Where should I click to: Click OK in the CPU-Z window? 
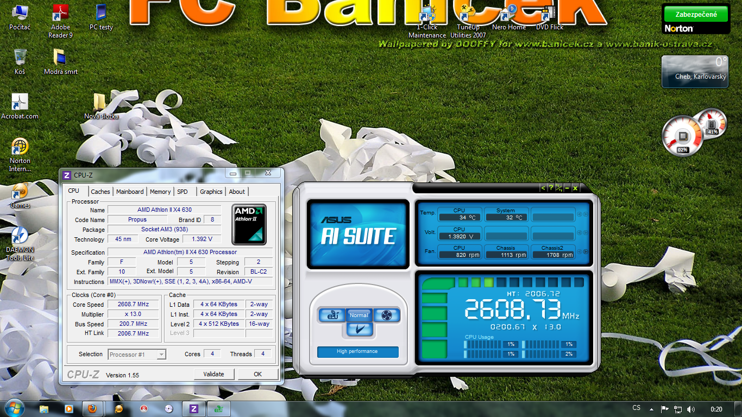[x=258, y=374]
